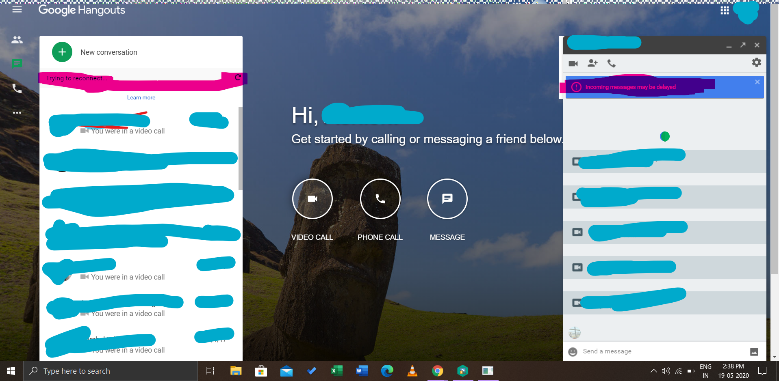Launch File Explorer from the taskbar
This screenshot has width=779, height=381.
[236, 371]
